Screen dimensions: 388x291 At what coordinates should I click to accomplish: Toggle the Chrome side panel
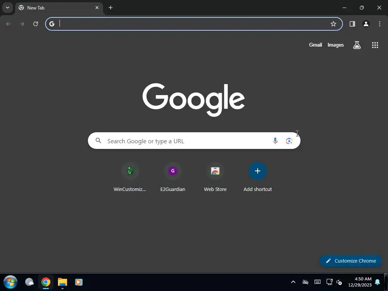352,24
